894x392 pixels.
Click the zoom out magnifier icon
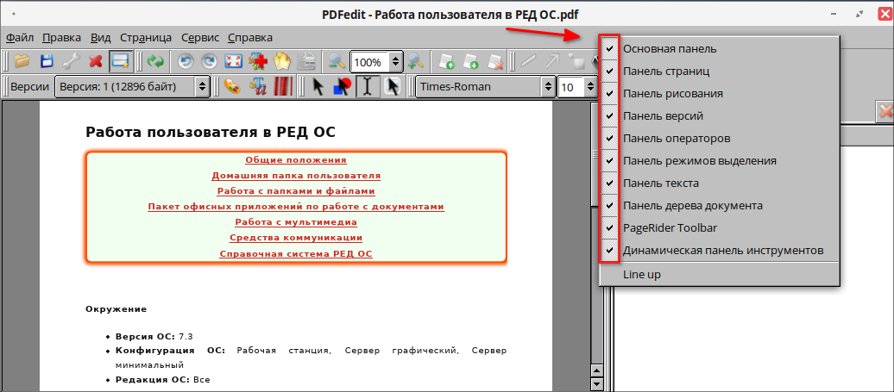point(336,61)
